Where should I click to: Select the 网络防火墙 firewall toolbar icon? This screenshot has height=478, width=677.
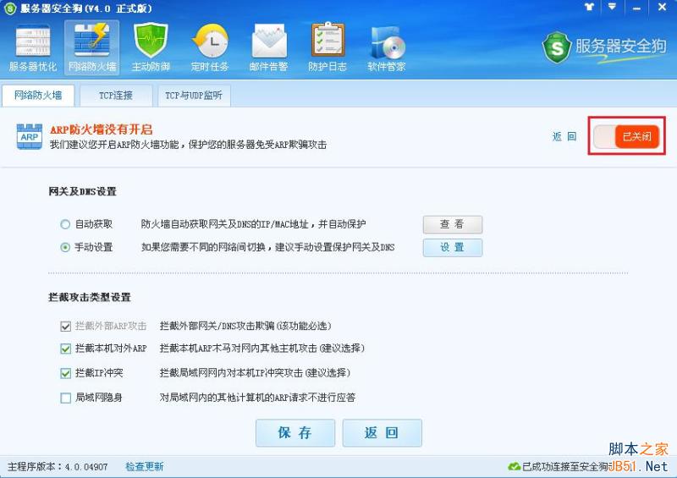click(x=92, y=48)
